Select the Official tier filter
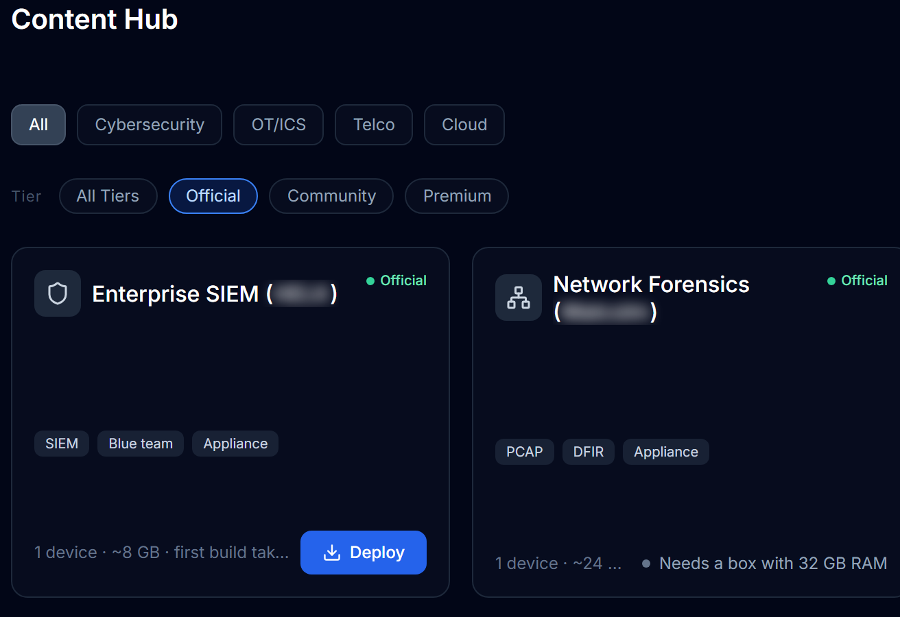The image size is (900, 617). pyautogui.click(x=213, y=196)
